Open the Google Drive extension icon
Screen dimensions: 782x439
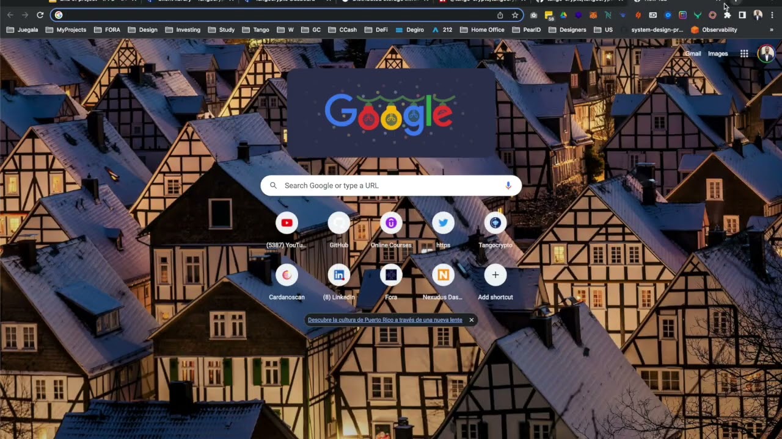pos(563,15)
